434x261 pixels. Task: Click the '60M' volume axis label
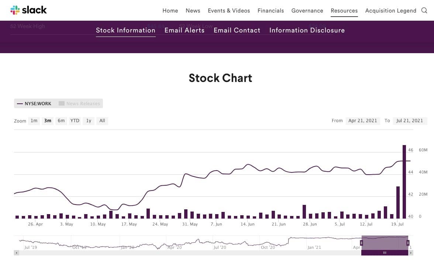423,150
